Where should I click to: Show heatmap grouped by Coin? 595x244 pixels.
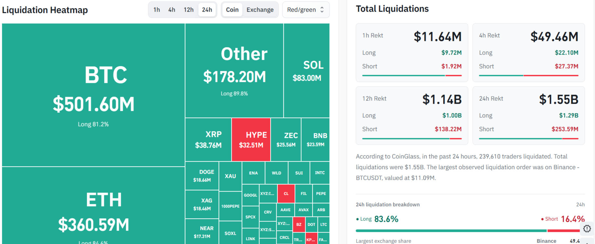click(x=232, y=10)
